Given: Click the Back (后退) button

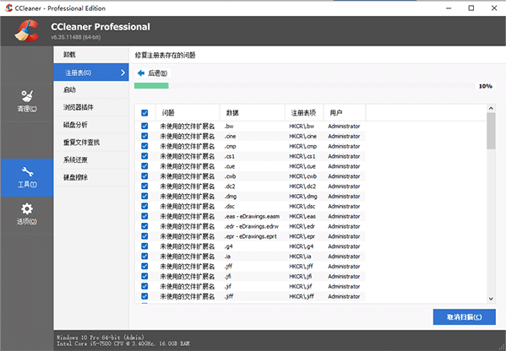Looking at the screenshot, I should 153,73.
